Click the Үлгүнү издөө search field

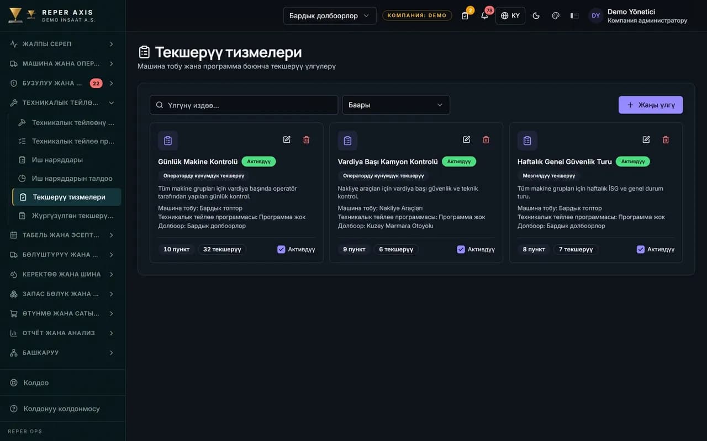pos(244,105)
